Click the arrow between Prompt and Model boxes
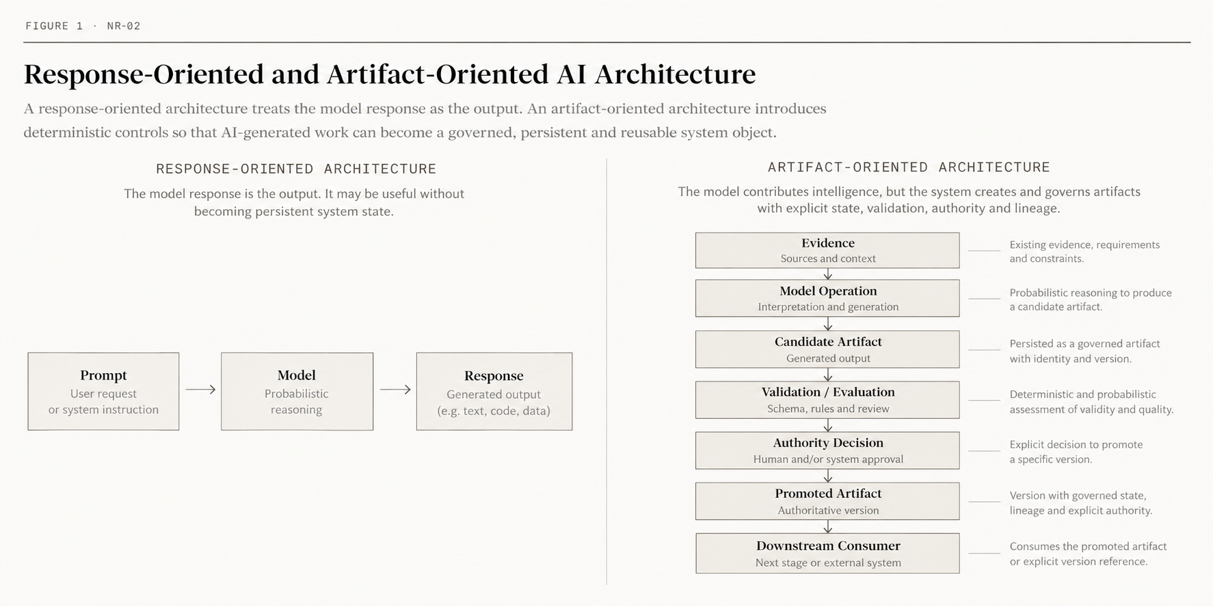Screen dimensions: 1213x606 (200, 389)
